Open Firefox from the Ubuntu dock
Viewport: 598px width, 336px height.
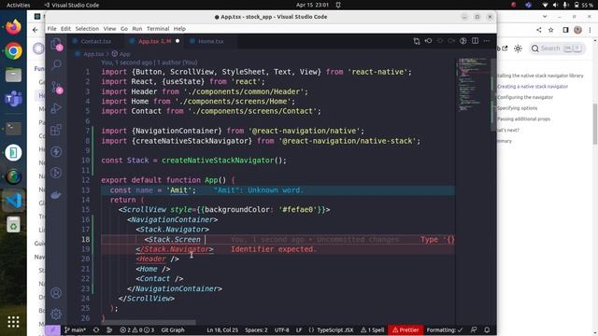[13, 27]
